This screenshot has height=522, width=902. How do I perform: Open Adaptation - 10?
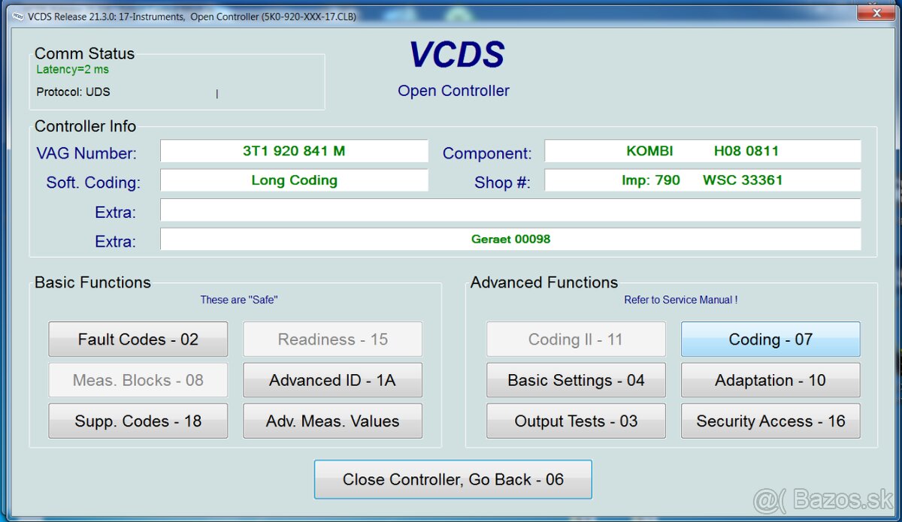tap(770, 380)
